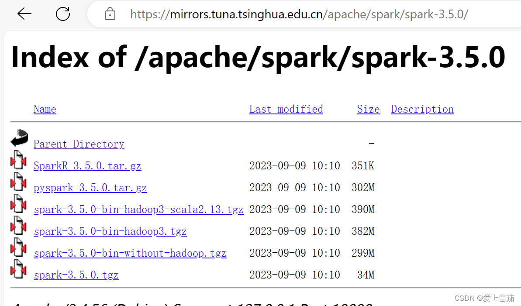Download pyspark-3.5.0.tar.gz
521x306 pixels.
pyautogui.click(x=90, y=187)
